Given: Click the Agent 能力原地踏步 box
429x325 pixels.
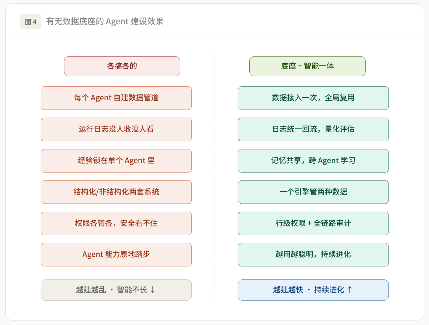Looking at the screenshot, I should 116,255.
